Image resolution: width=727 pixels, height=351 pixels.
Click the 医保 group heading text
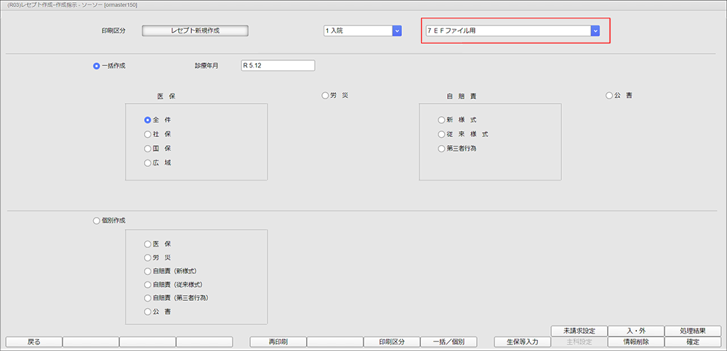click(166, 96)
